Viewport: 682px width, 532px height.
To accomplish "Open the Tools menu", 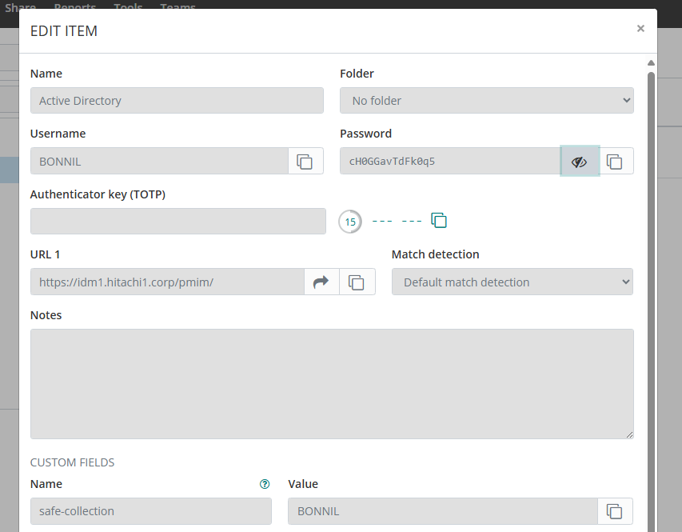I will point(128,7).
